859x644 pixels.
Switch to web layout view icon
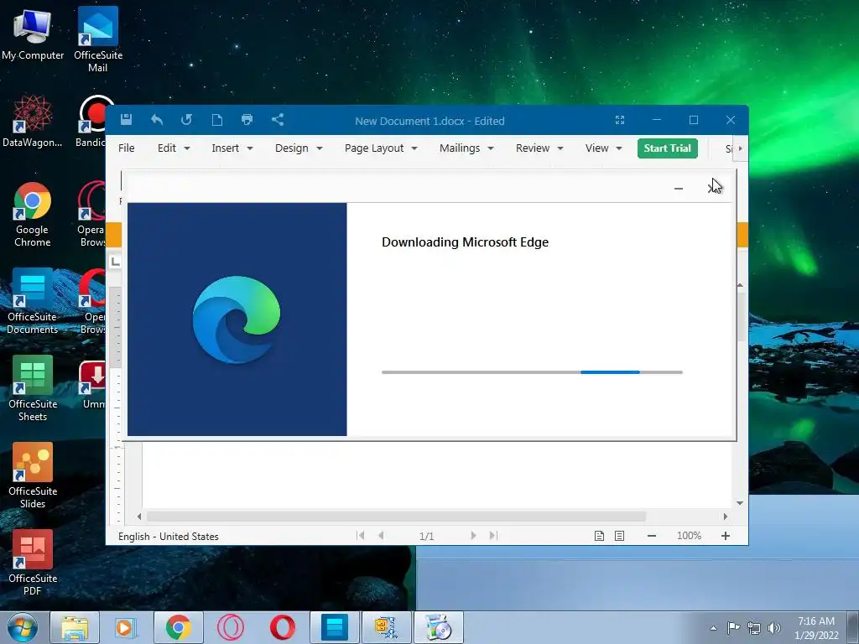tap(619, 536)
